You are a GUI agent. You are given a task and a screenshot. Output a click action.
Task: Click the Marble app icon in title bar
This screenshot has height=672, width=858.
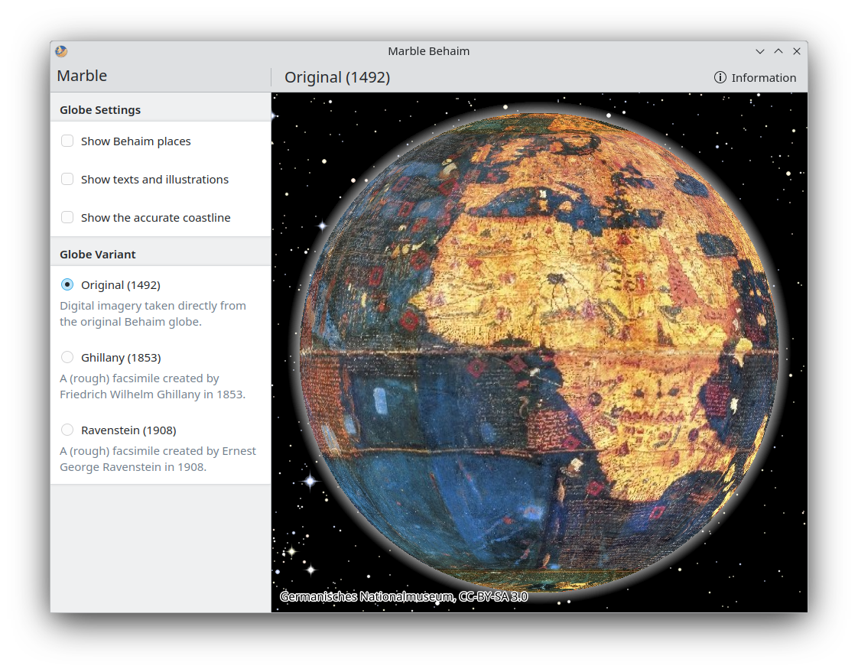[x=60, y=51]
